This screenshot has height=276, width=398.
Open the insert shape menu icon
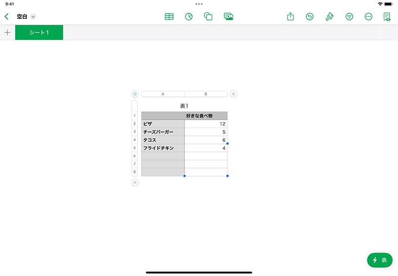point(208,17)
